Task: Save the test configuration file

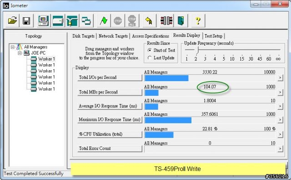Action: [x=26, y=21]
